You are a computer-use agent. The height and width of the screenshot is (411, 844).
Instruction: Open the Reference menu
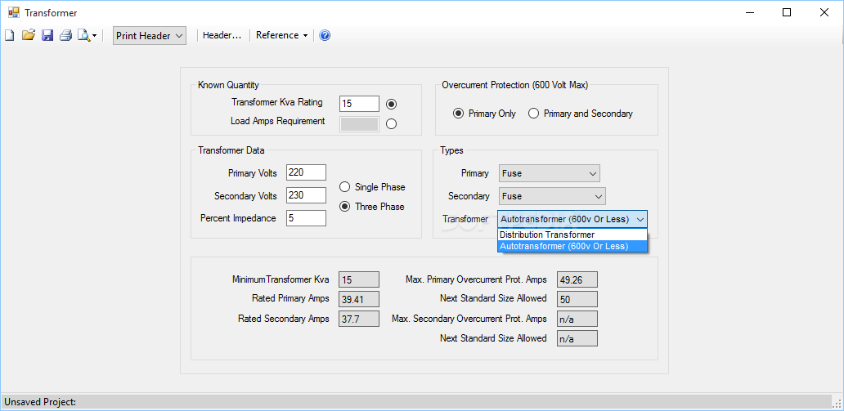tap(282, 35)
